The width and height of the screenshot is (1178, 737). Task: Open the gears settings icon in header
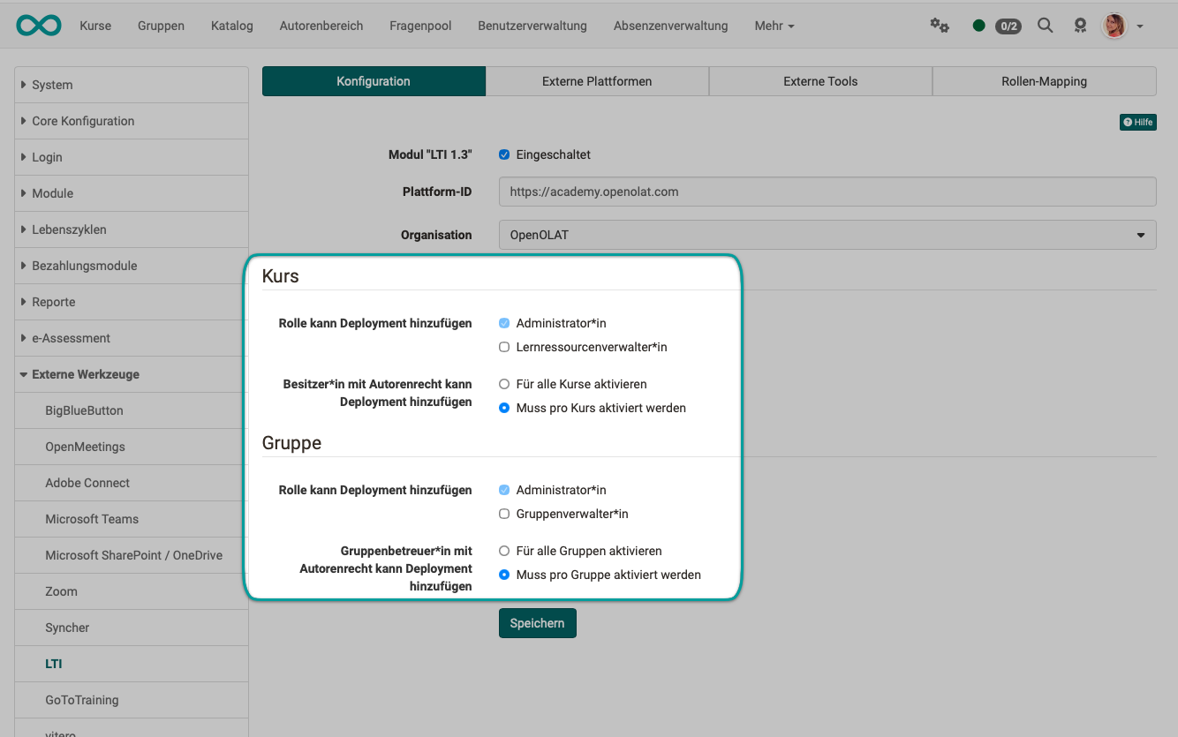(x=940, y=26)
